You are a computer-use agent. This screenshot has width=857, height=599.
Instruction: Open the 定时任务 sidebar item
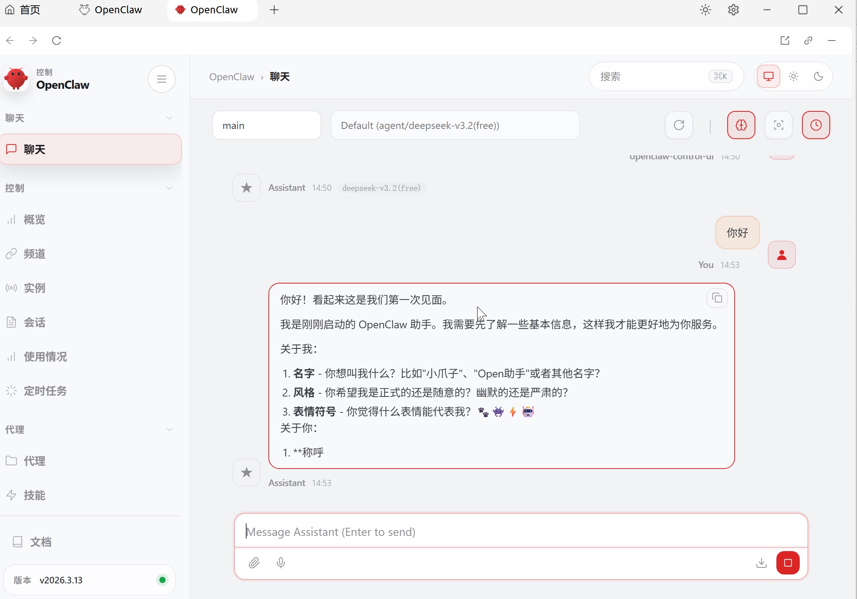45,391
